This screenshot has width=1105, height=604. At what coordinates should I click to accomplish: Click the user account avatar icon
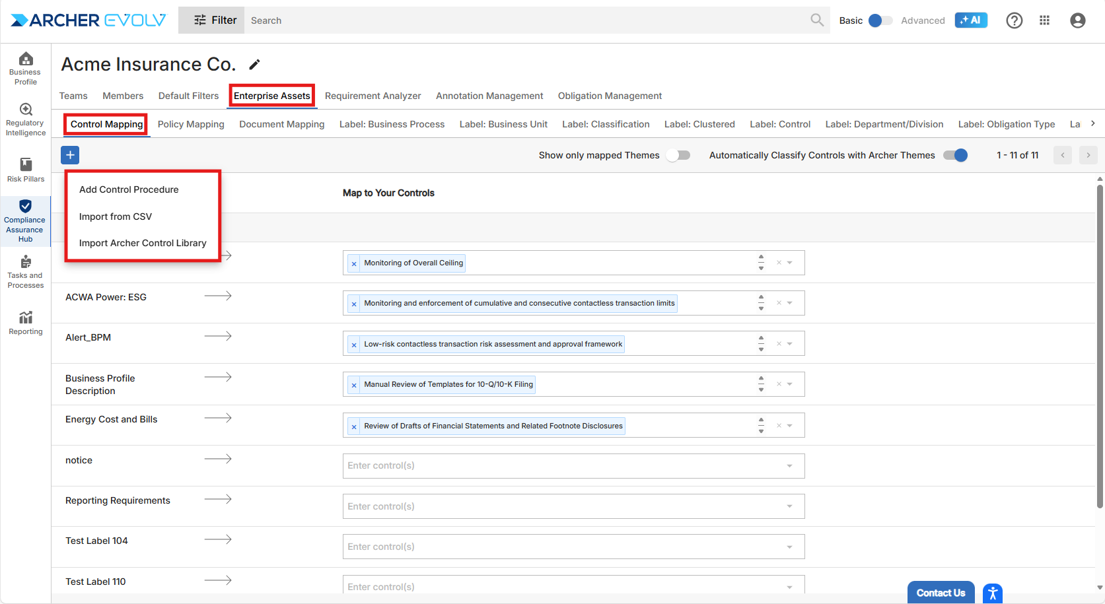1077,20
